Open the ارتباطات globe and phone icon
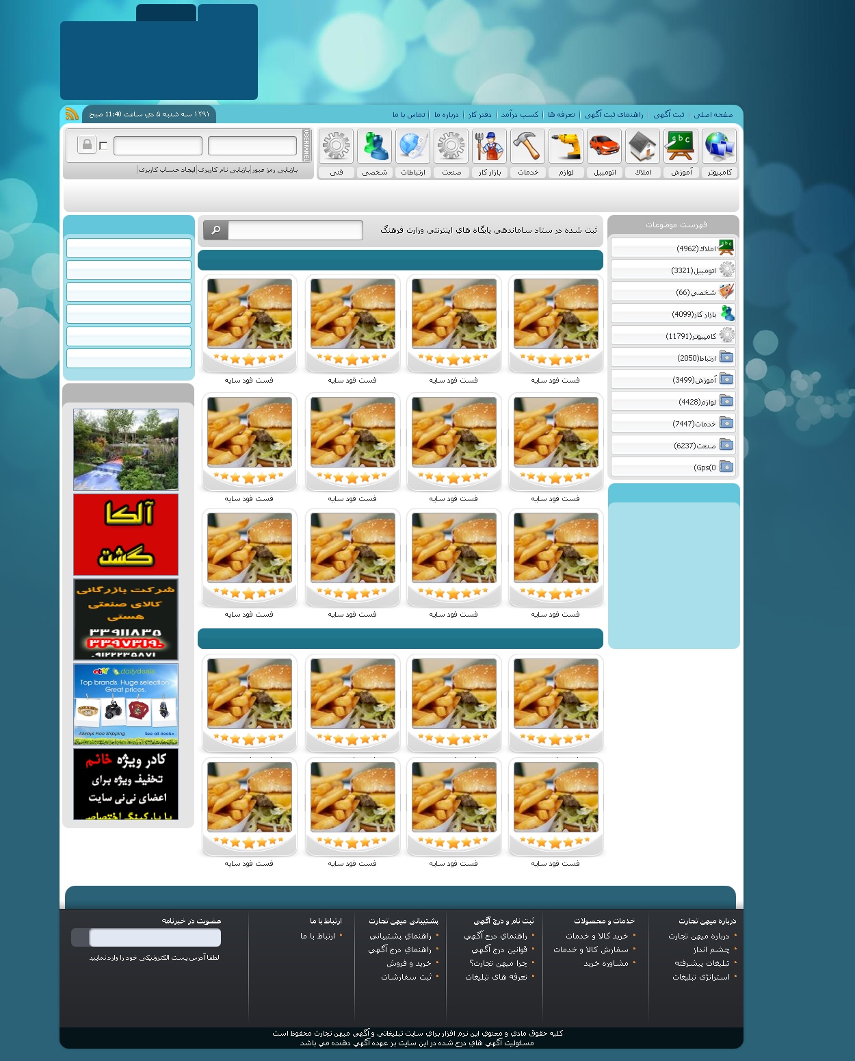 [412, 146]
